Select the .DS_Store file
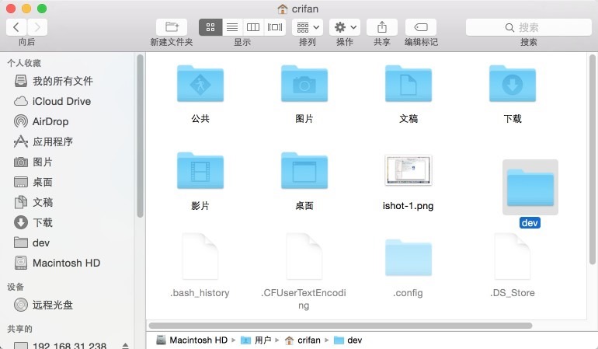This screenshot has height=349, width=598. pyautogui.click(x=513, y=257)
